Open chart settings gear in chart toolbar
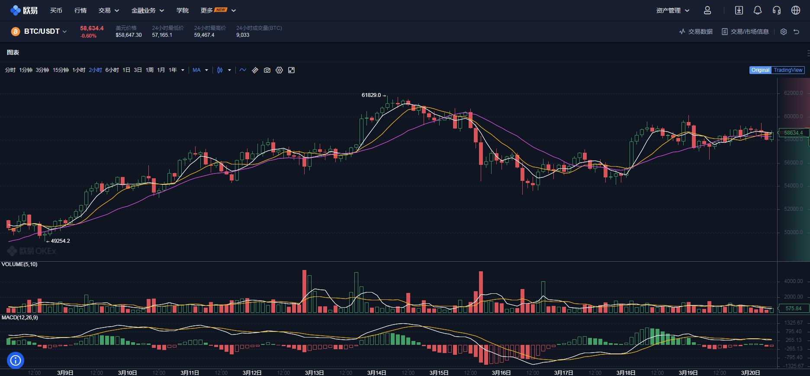 (x=279, y=70)
